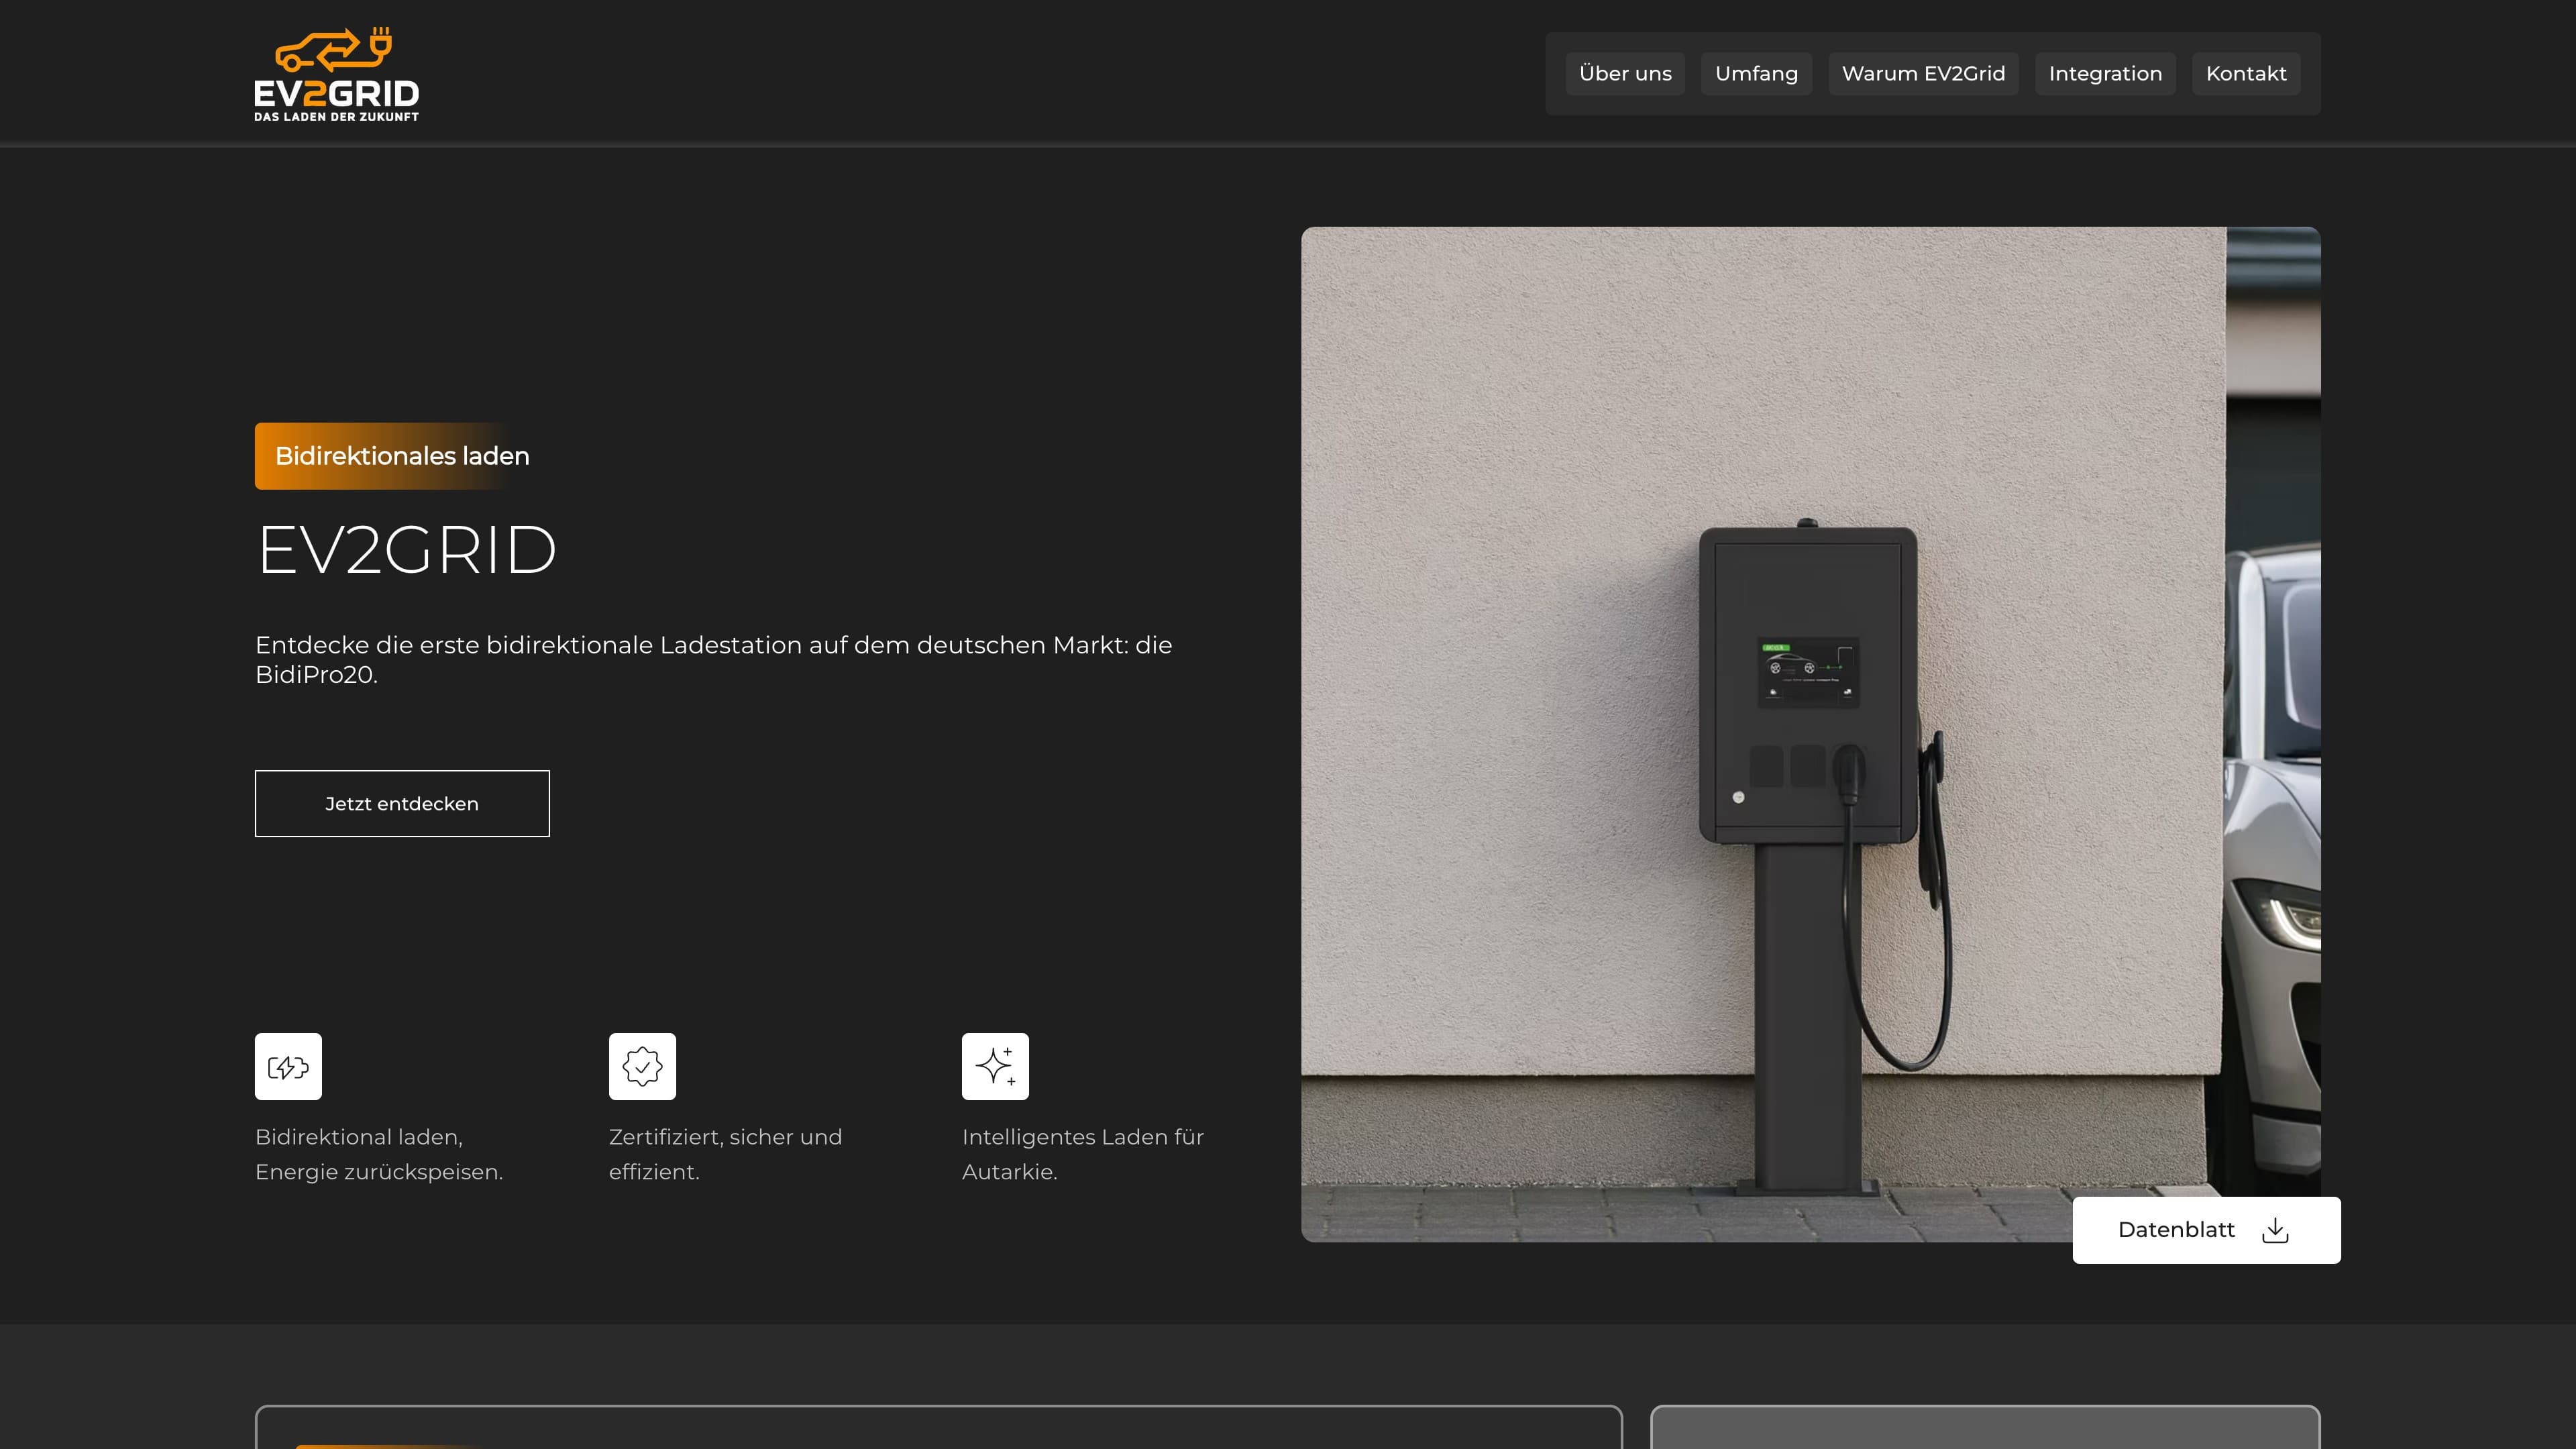This screenshot has width=2576, height=1449.
Task: Click the EV2GRID logo in header
Action: point(336,74)
